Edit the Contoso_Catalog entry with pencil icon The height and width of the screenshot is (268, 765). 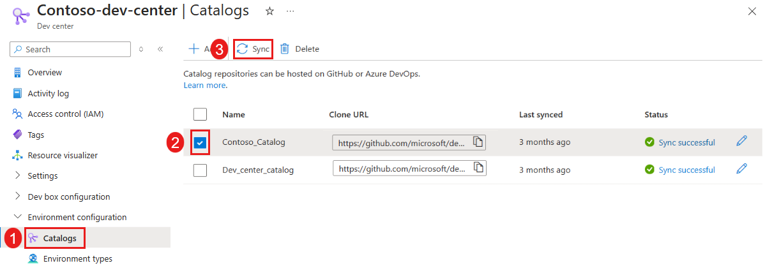coord(741,142)
